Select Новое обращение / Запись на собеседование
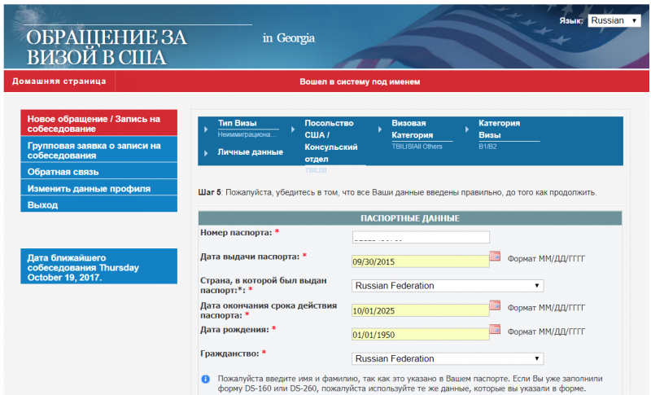Viewport: 651px width, 395px height. coord(98,123)
